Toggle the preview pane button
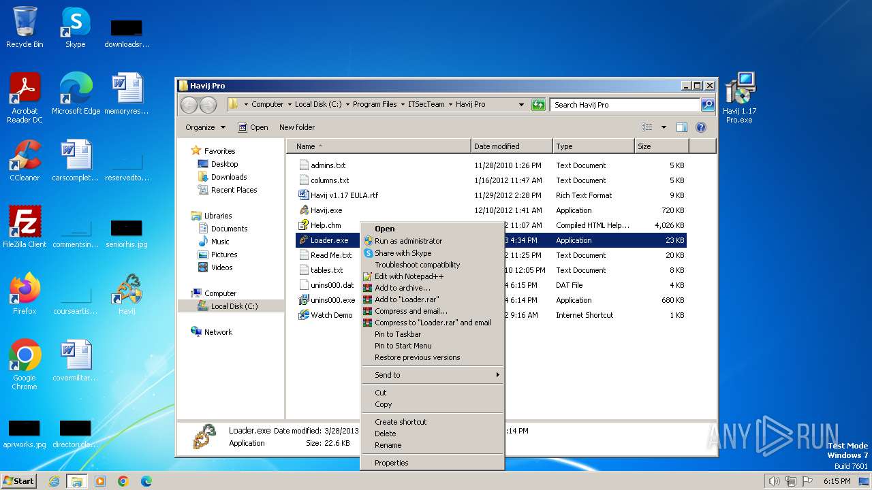The image size is (872, 490). (x=682, y=127)
